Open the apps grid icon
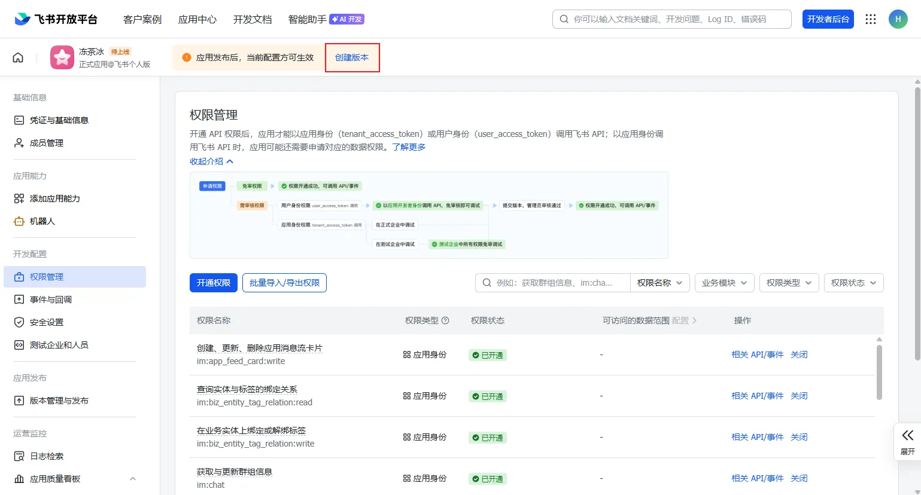This screenshot has width=921, height=495. coord(871,19)
